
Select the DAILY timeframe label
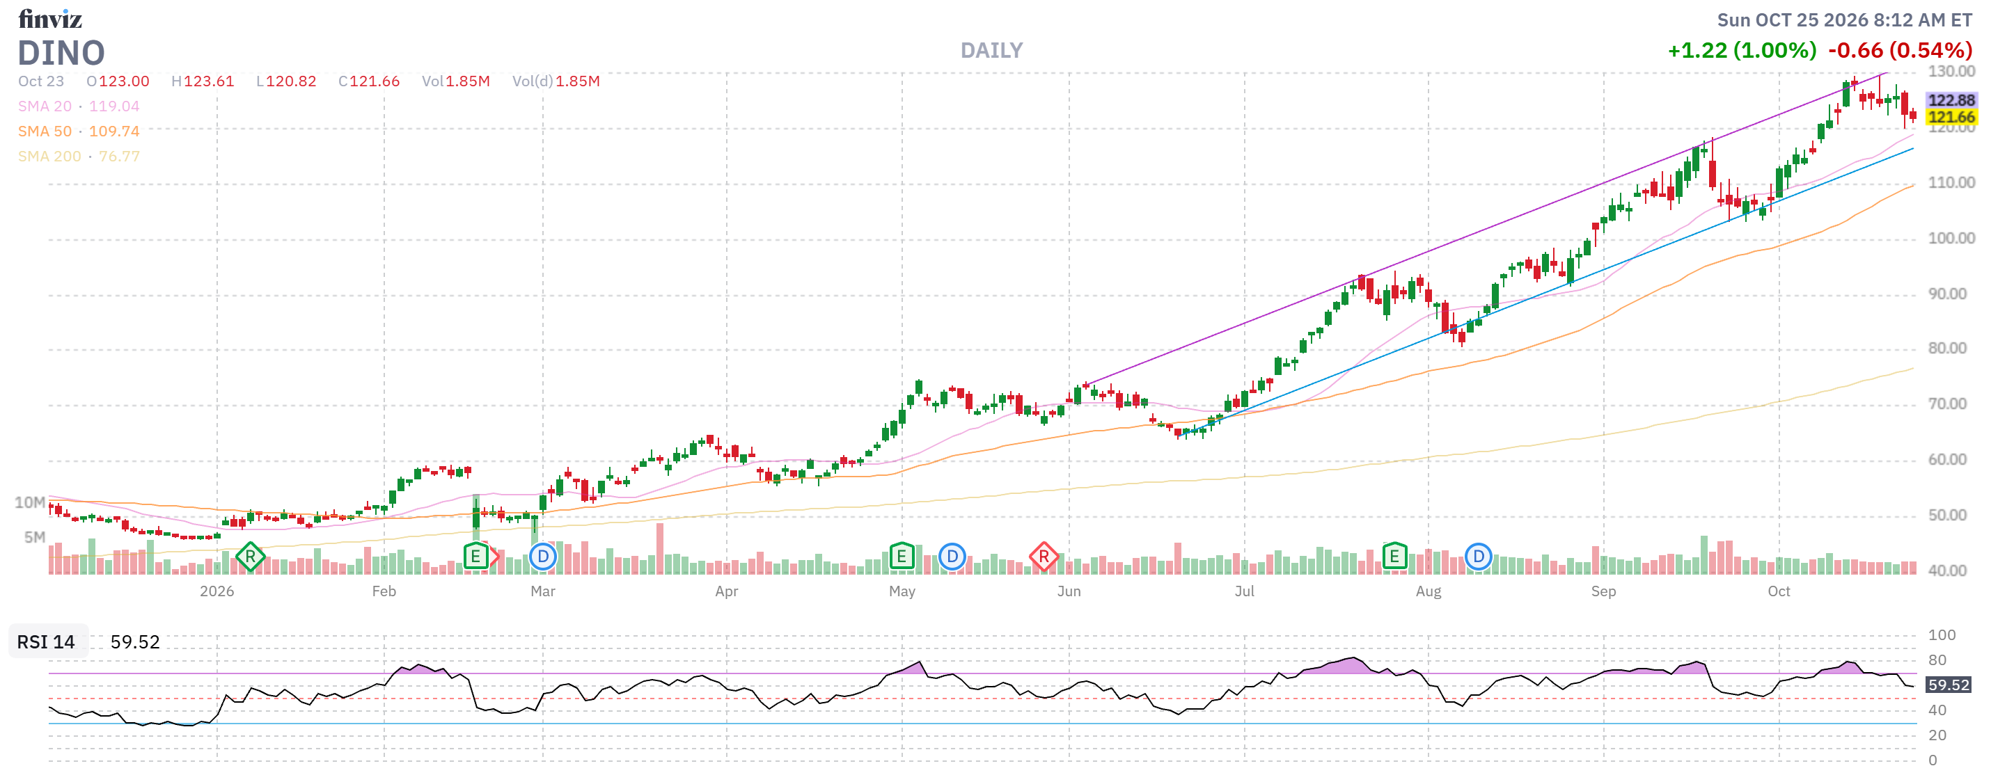[991, 51]
